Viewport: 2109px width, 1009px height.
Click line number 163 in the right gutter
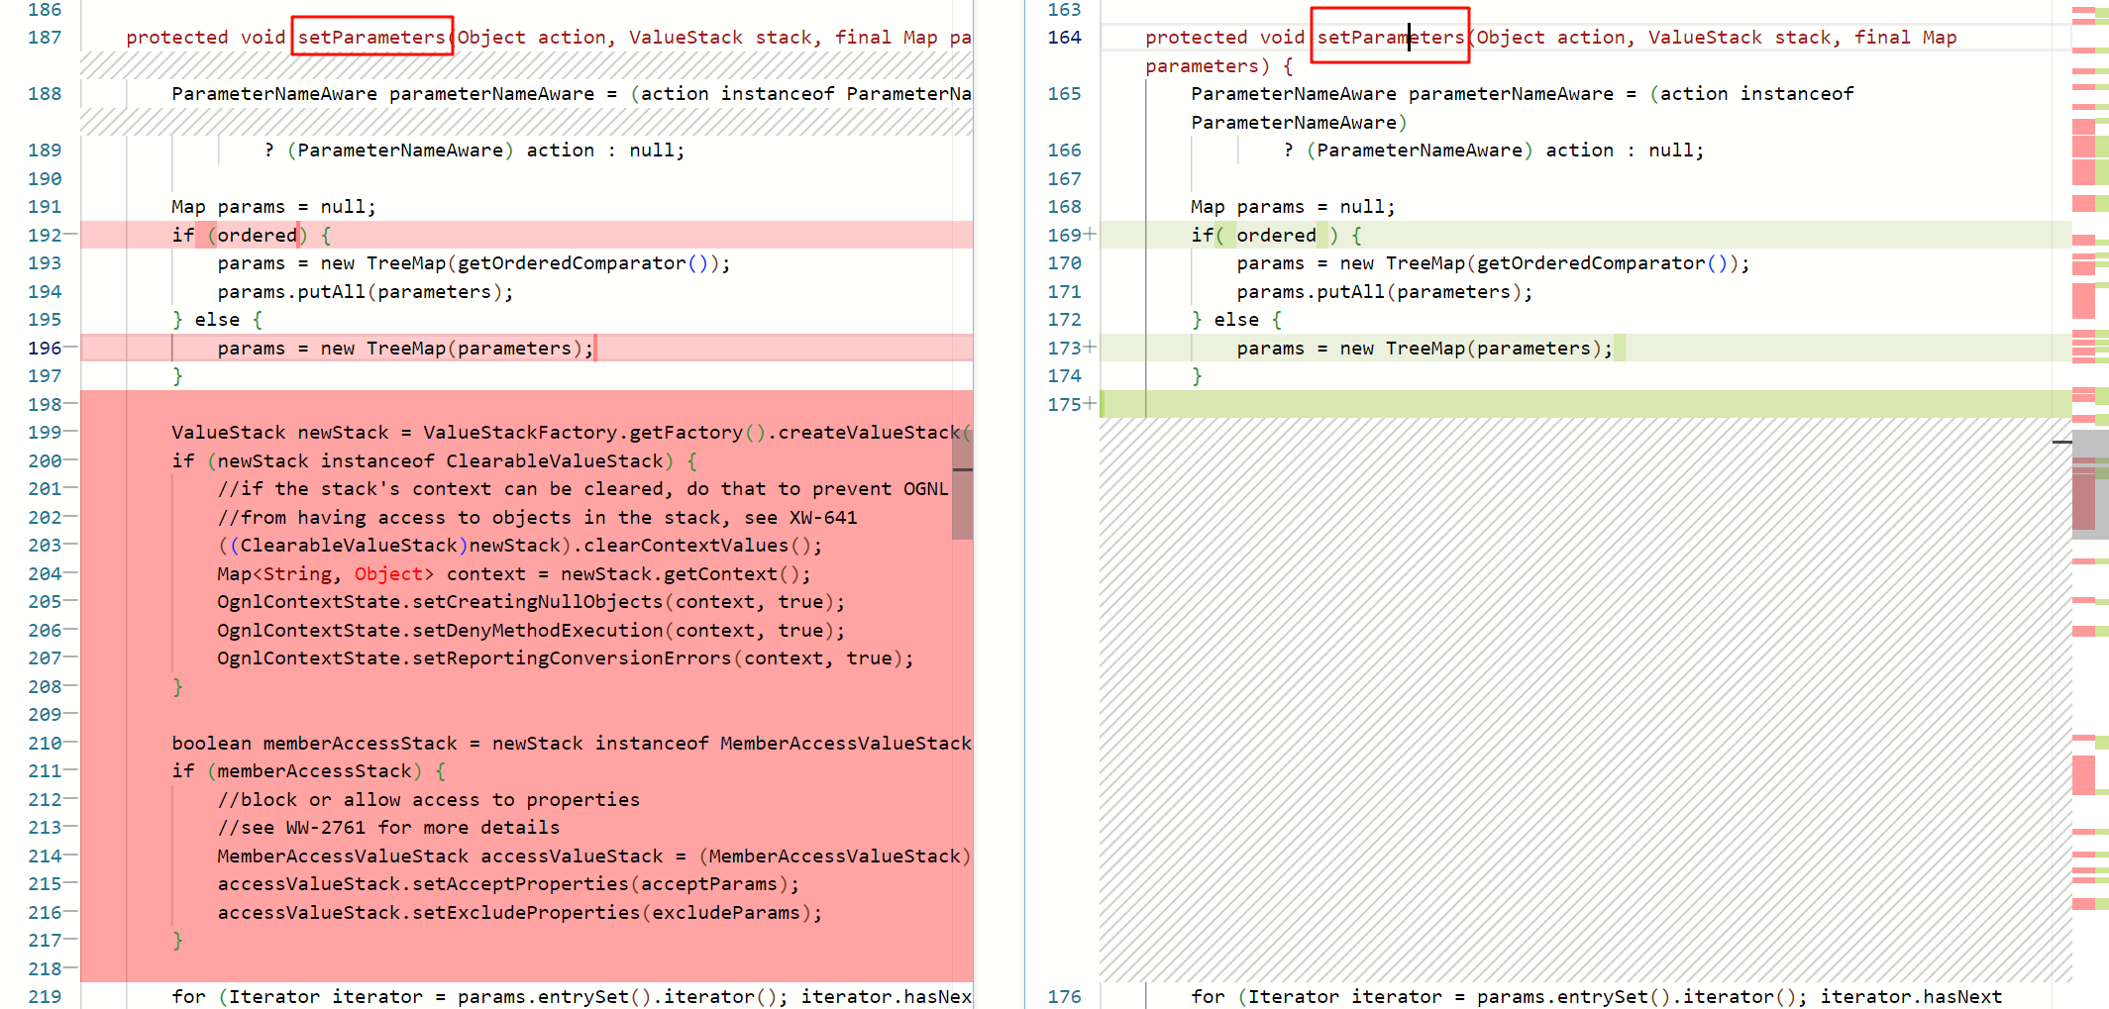point(1064,10)
